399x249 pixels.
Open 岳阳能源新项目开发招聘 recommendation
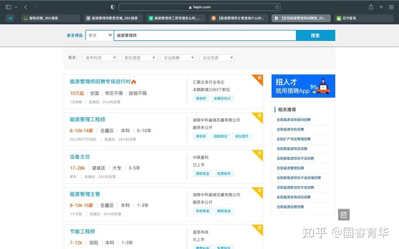point(295,187)
